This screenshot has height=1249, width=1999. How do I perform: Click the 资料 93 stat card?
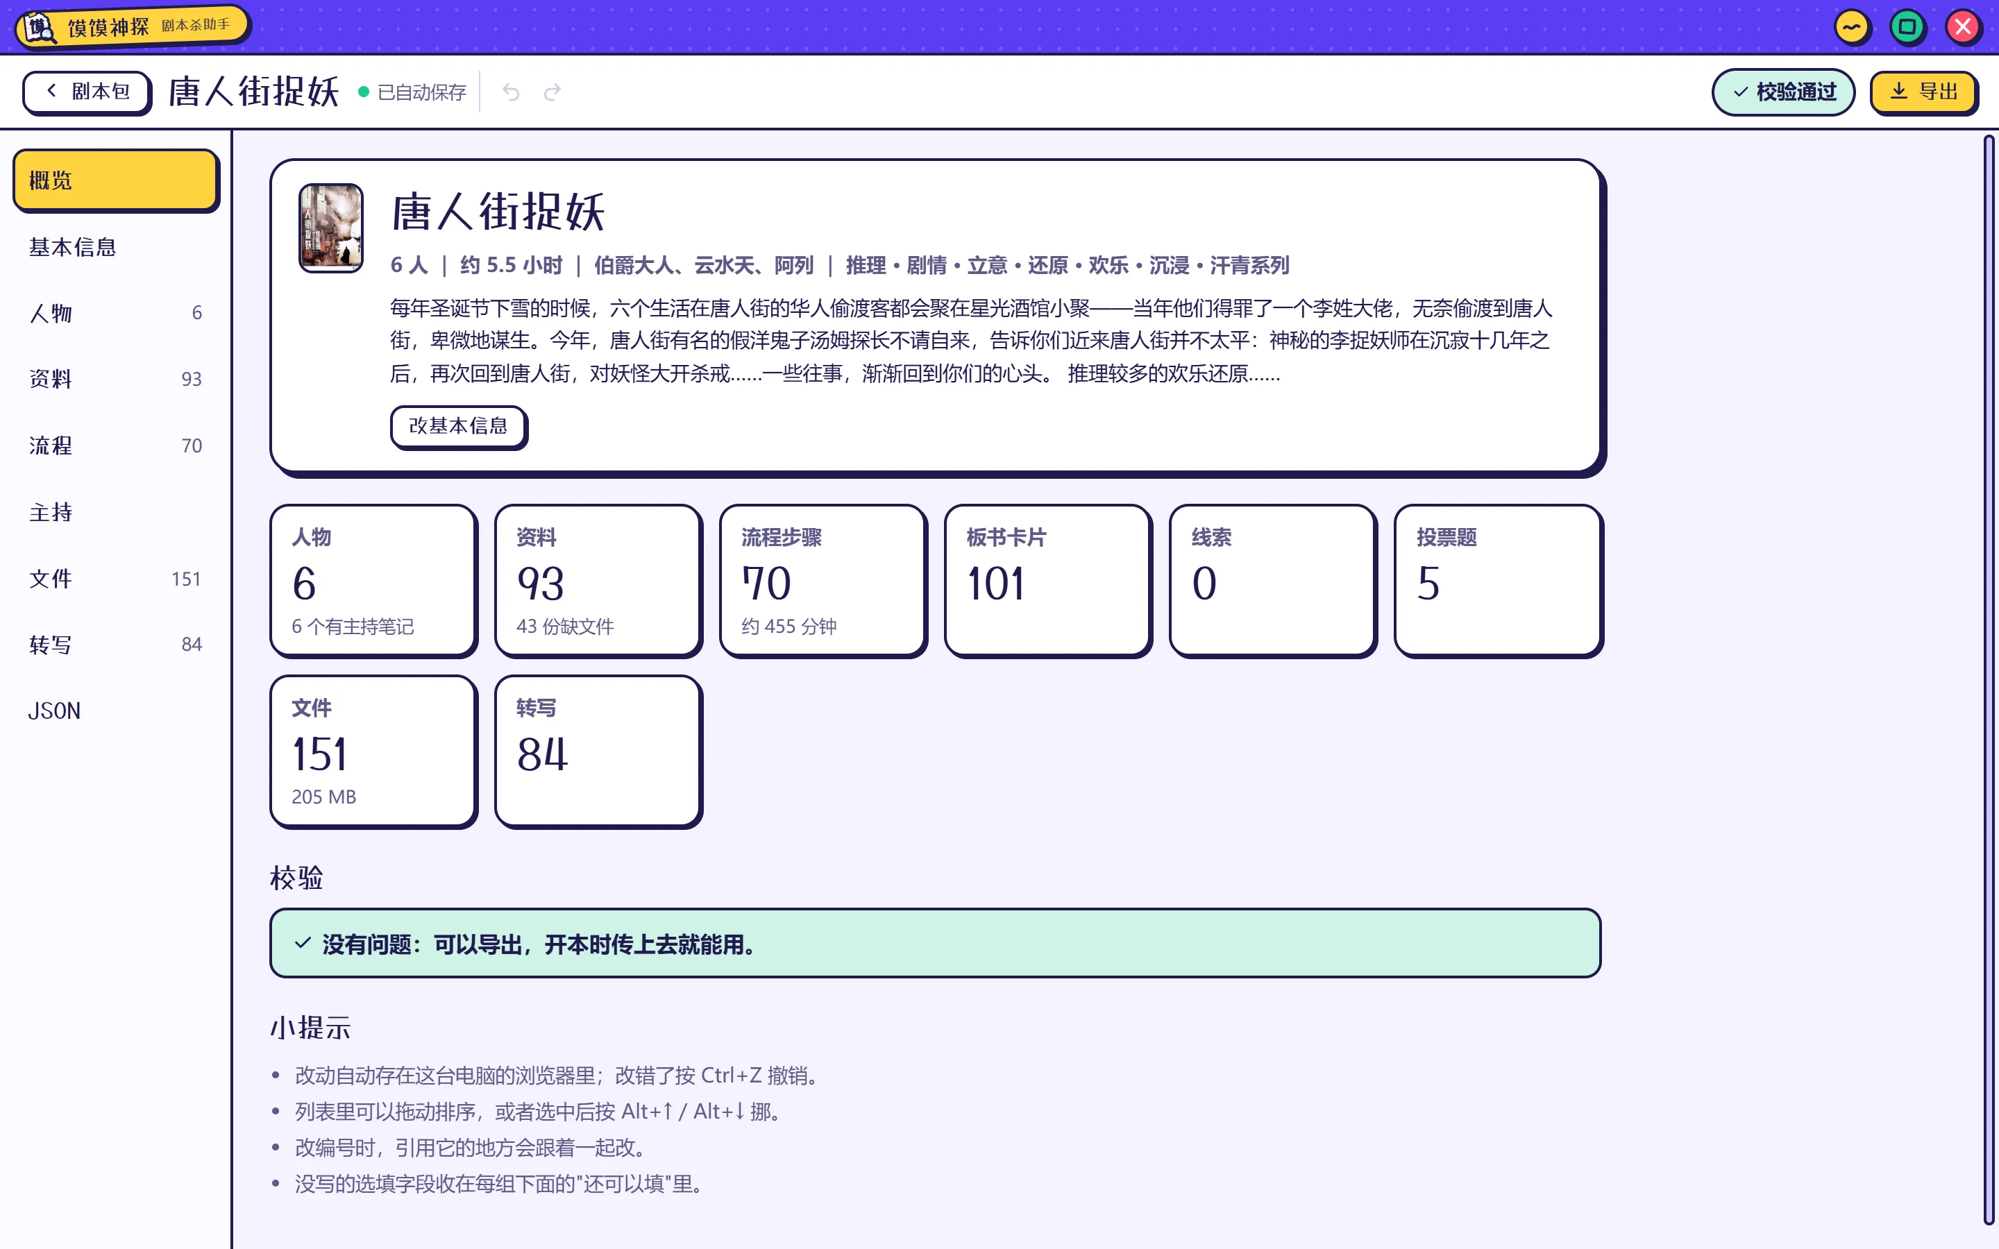point(598,581)
